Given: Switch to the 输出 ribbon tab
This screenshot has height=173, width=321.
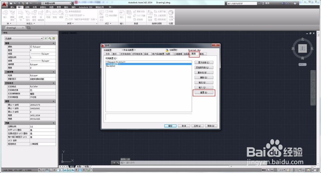Looking at the screenshot, I should tap(66, 7).
